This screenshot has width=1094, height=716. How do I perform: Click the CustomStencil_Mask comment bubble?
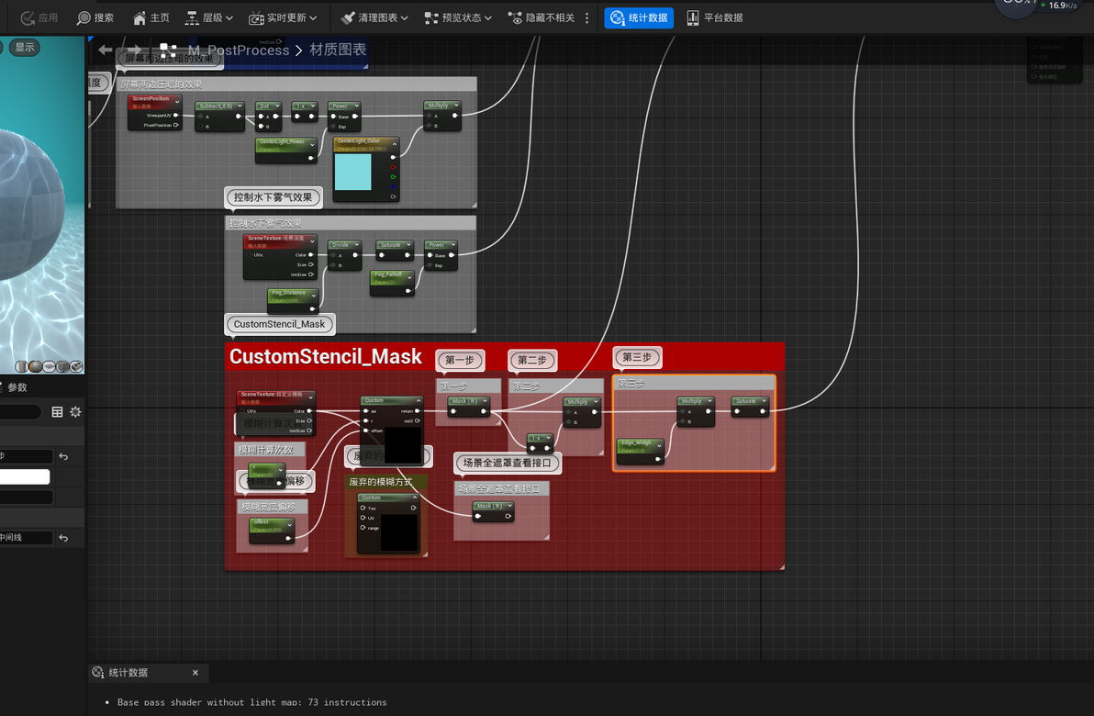[x=279, y=324]
